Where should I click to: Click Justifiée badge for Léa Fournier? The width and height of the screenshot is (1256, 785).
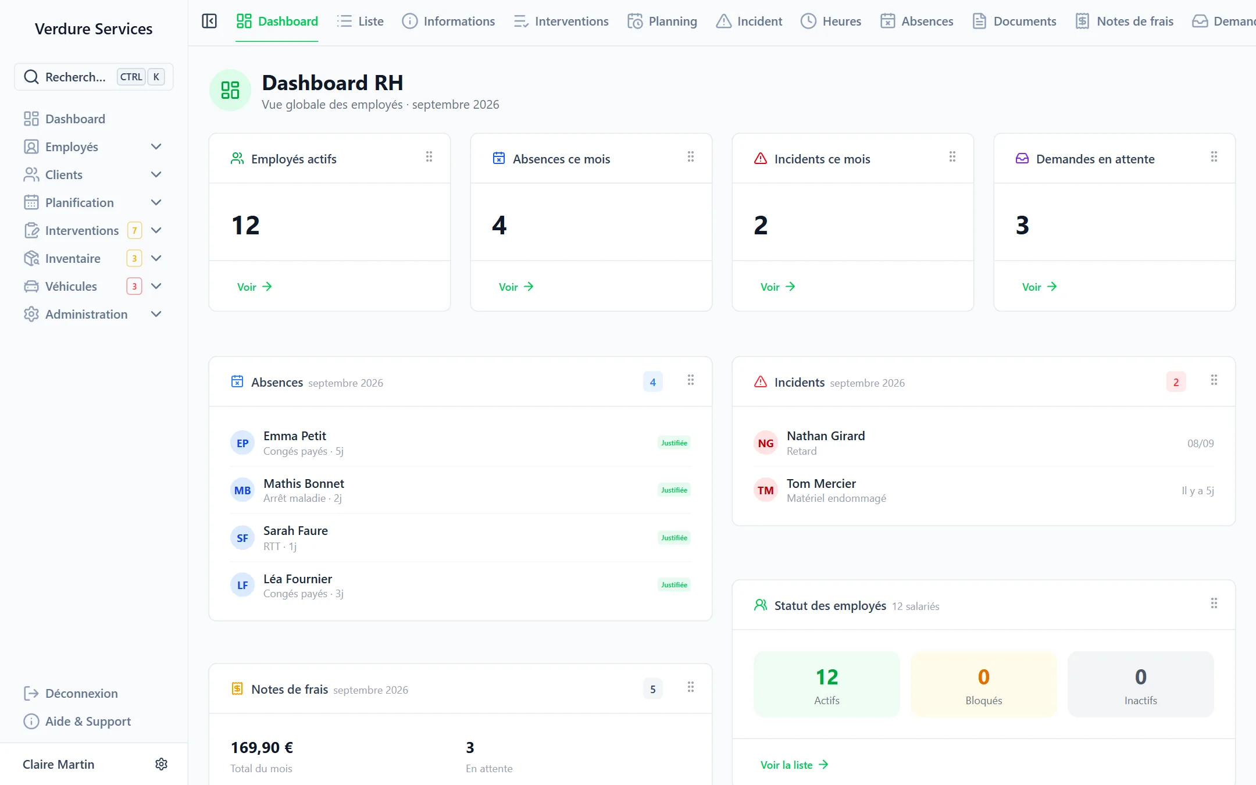[x=674, y=585]
